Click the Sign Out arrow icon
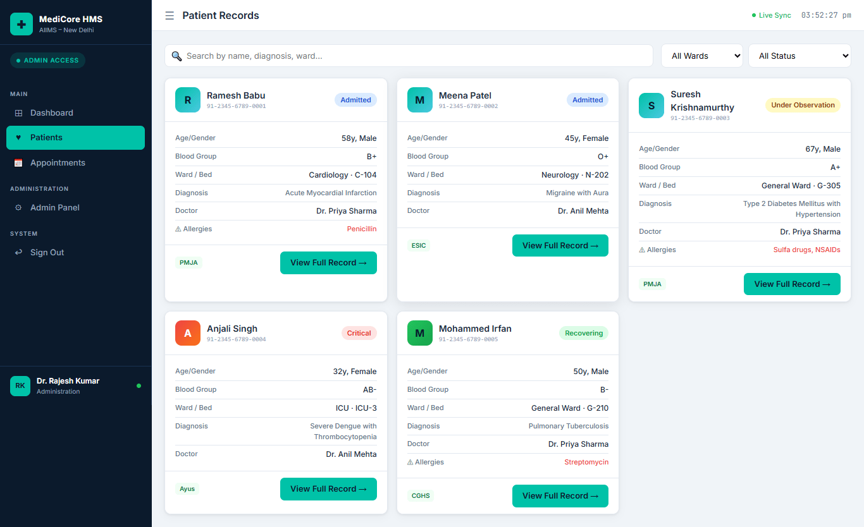This screenshot has height=527, width=864. click(18, 253)
